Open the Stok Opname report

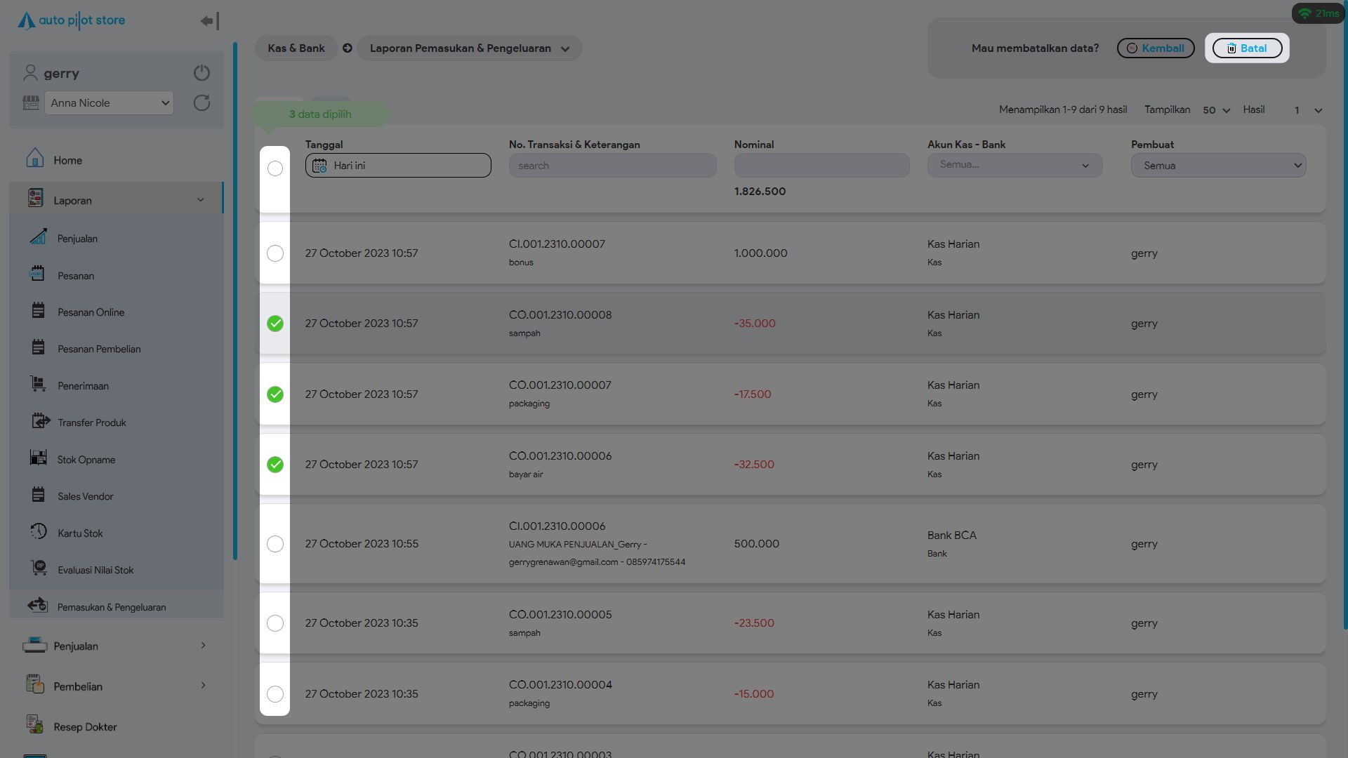[x=86, y=460]
